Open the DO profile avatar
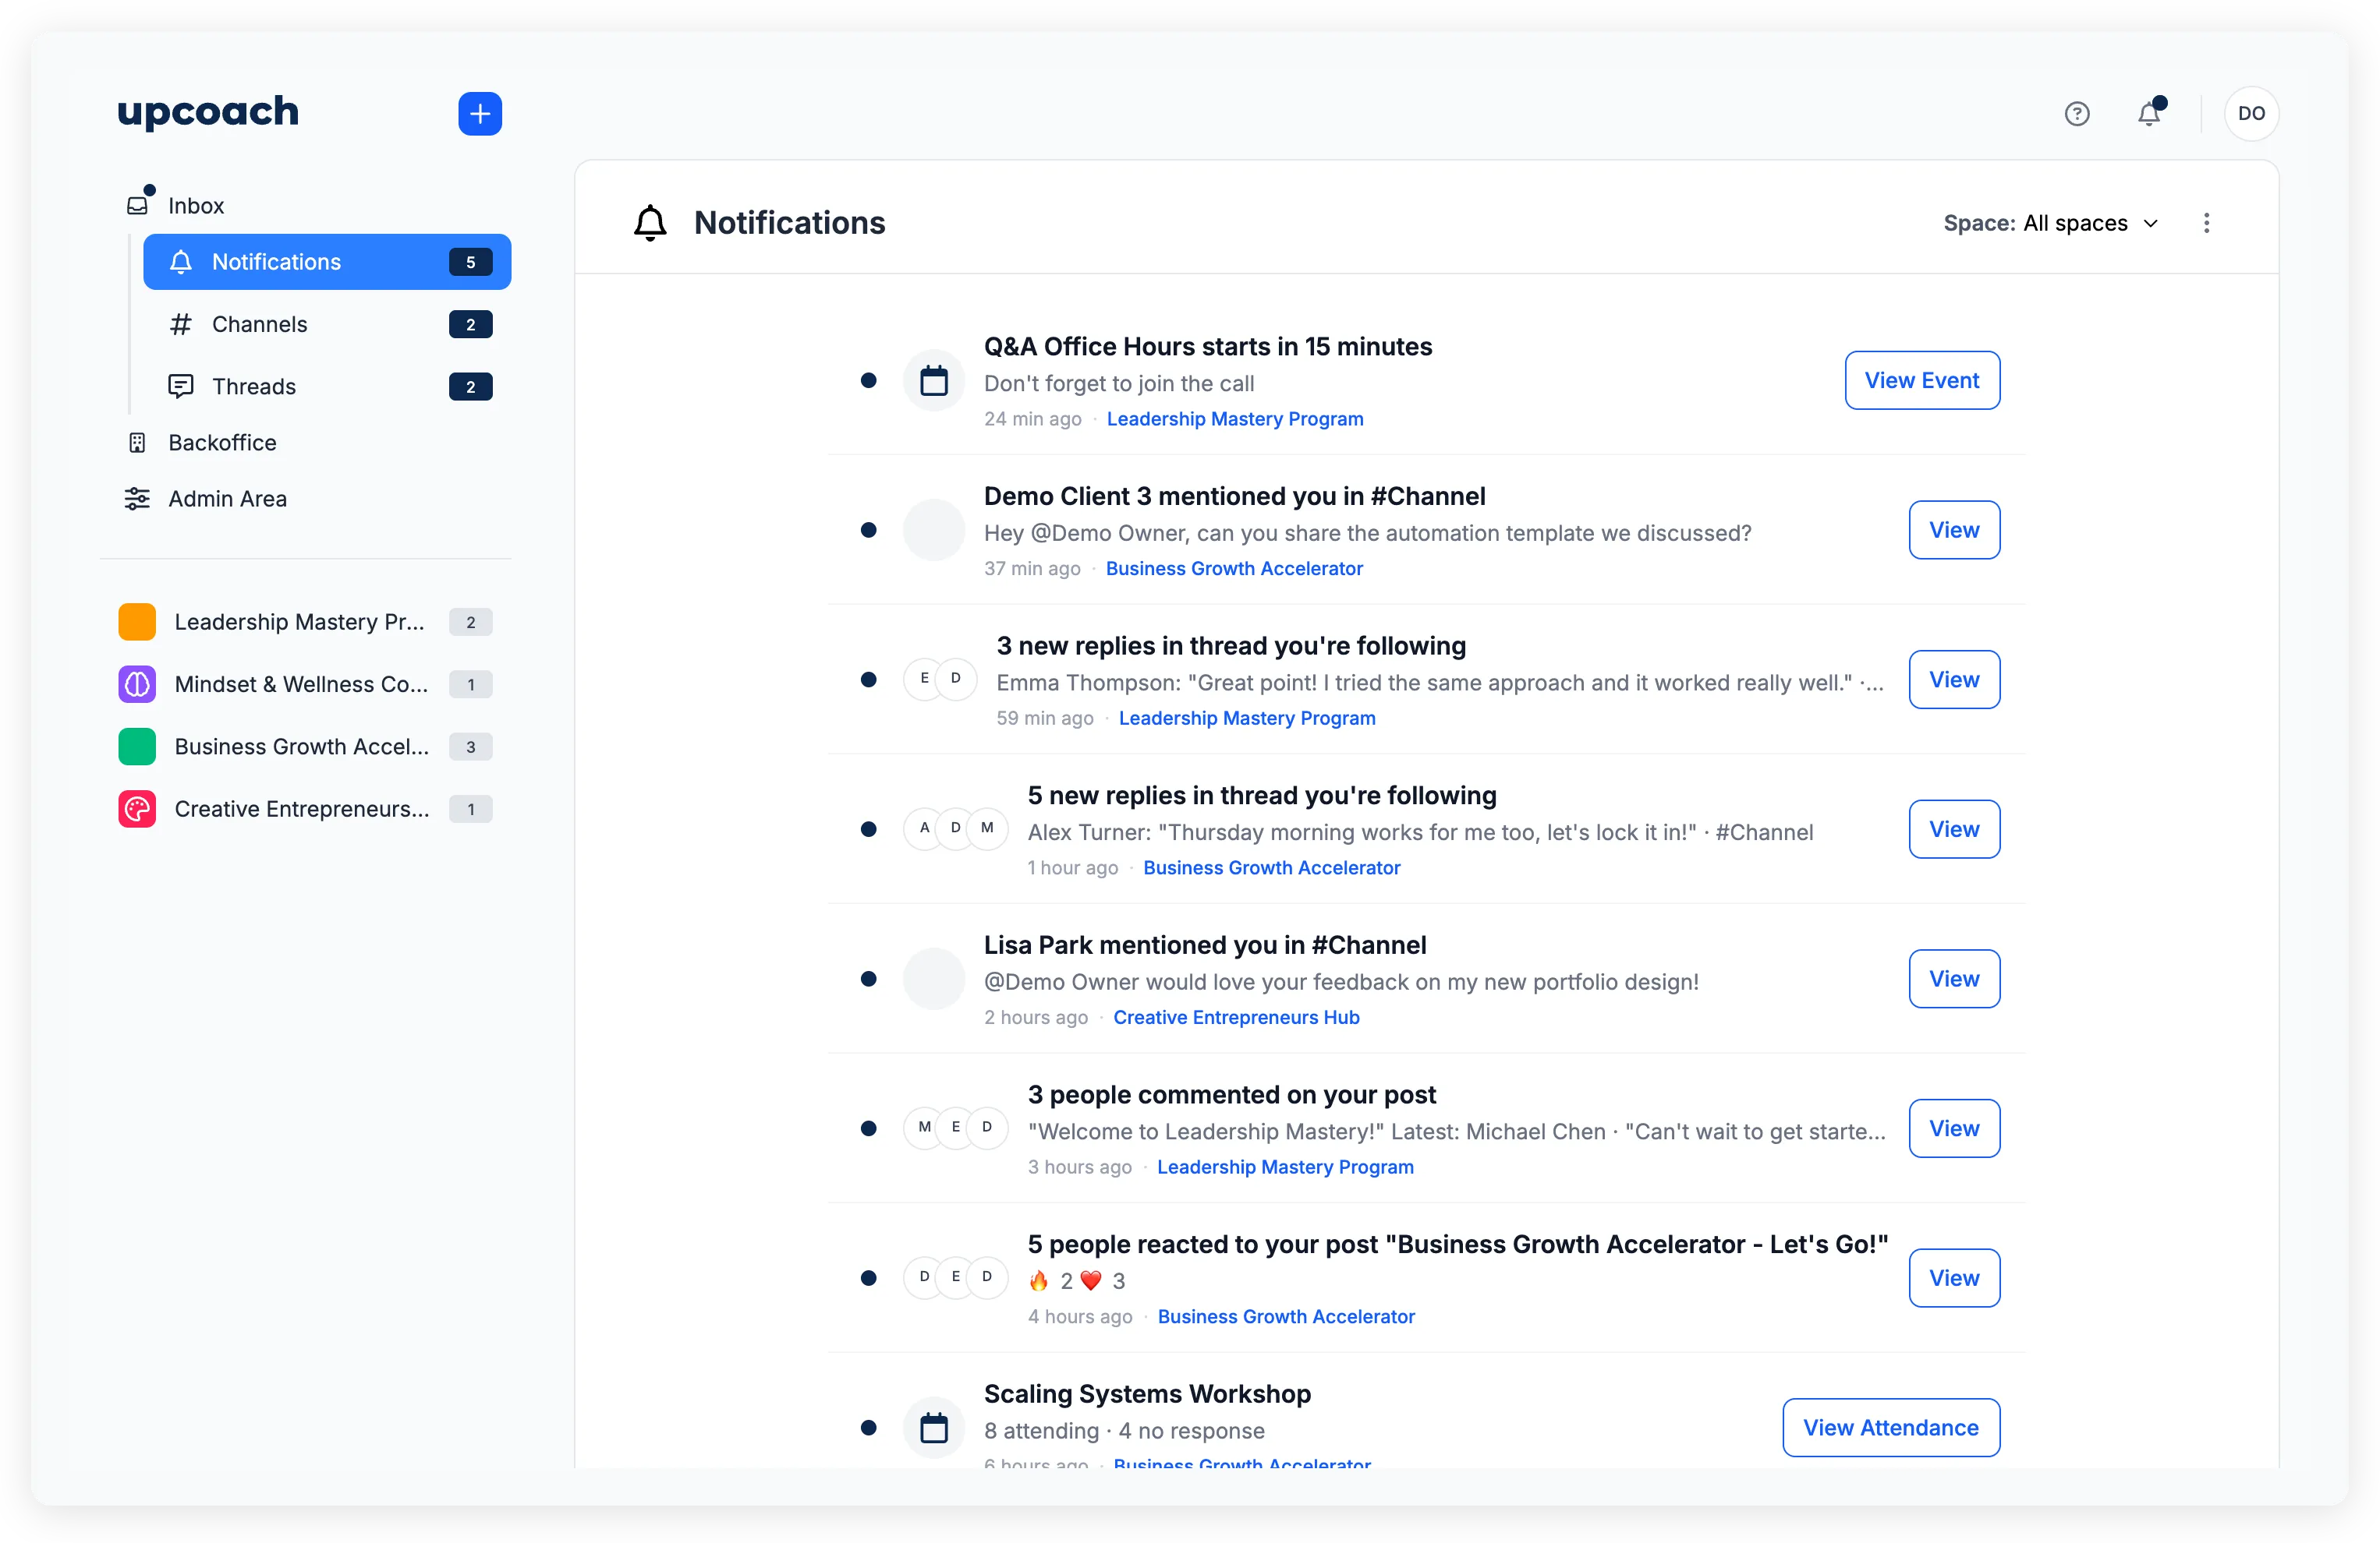This screenshot has width=2380, height=1543. tap(2251, 113)
